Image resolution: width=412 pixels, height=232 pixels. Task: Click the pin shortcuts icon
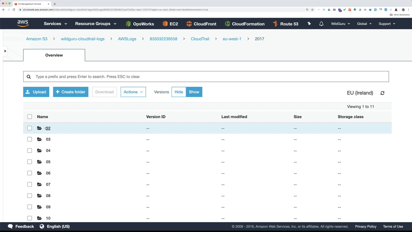click(x=309, y=24)
